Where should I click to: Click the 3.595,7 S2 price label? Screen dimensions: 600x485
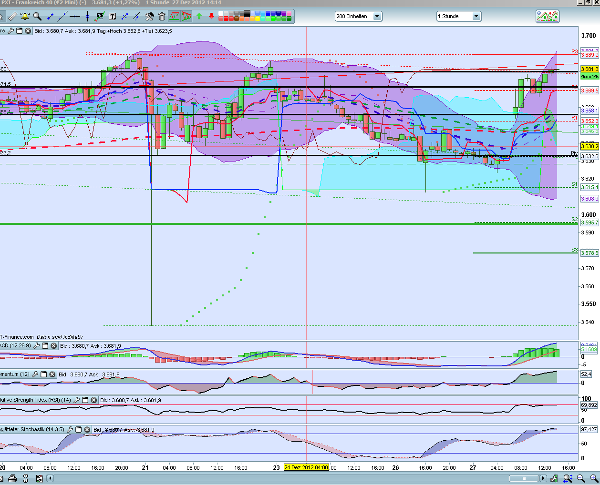(x=590, y=222)
